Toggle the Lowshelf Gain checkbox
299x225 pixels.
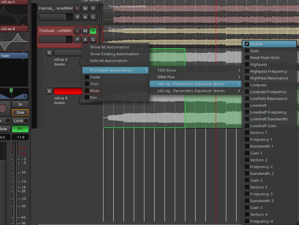247,126
